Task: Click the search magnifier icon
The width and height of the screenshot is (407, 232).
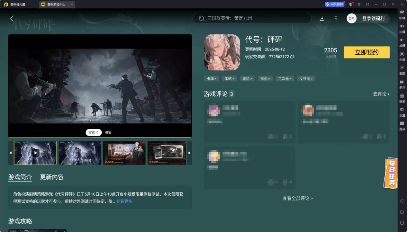Action: [x=202, y=18]
